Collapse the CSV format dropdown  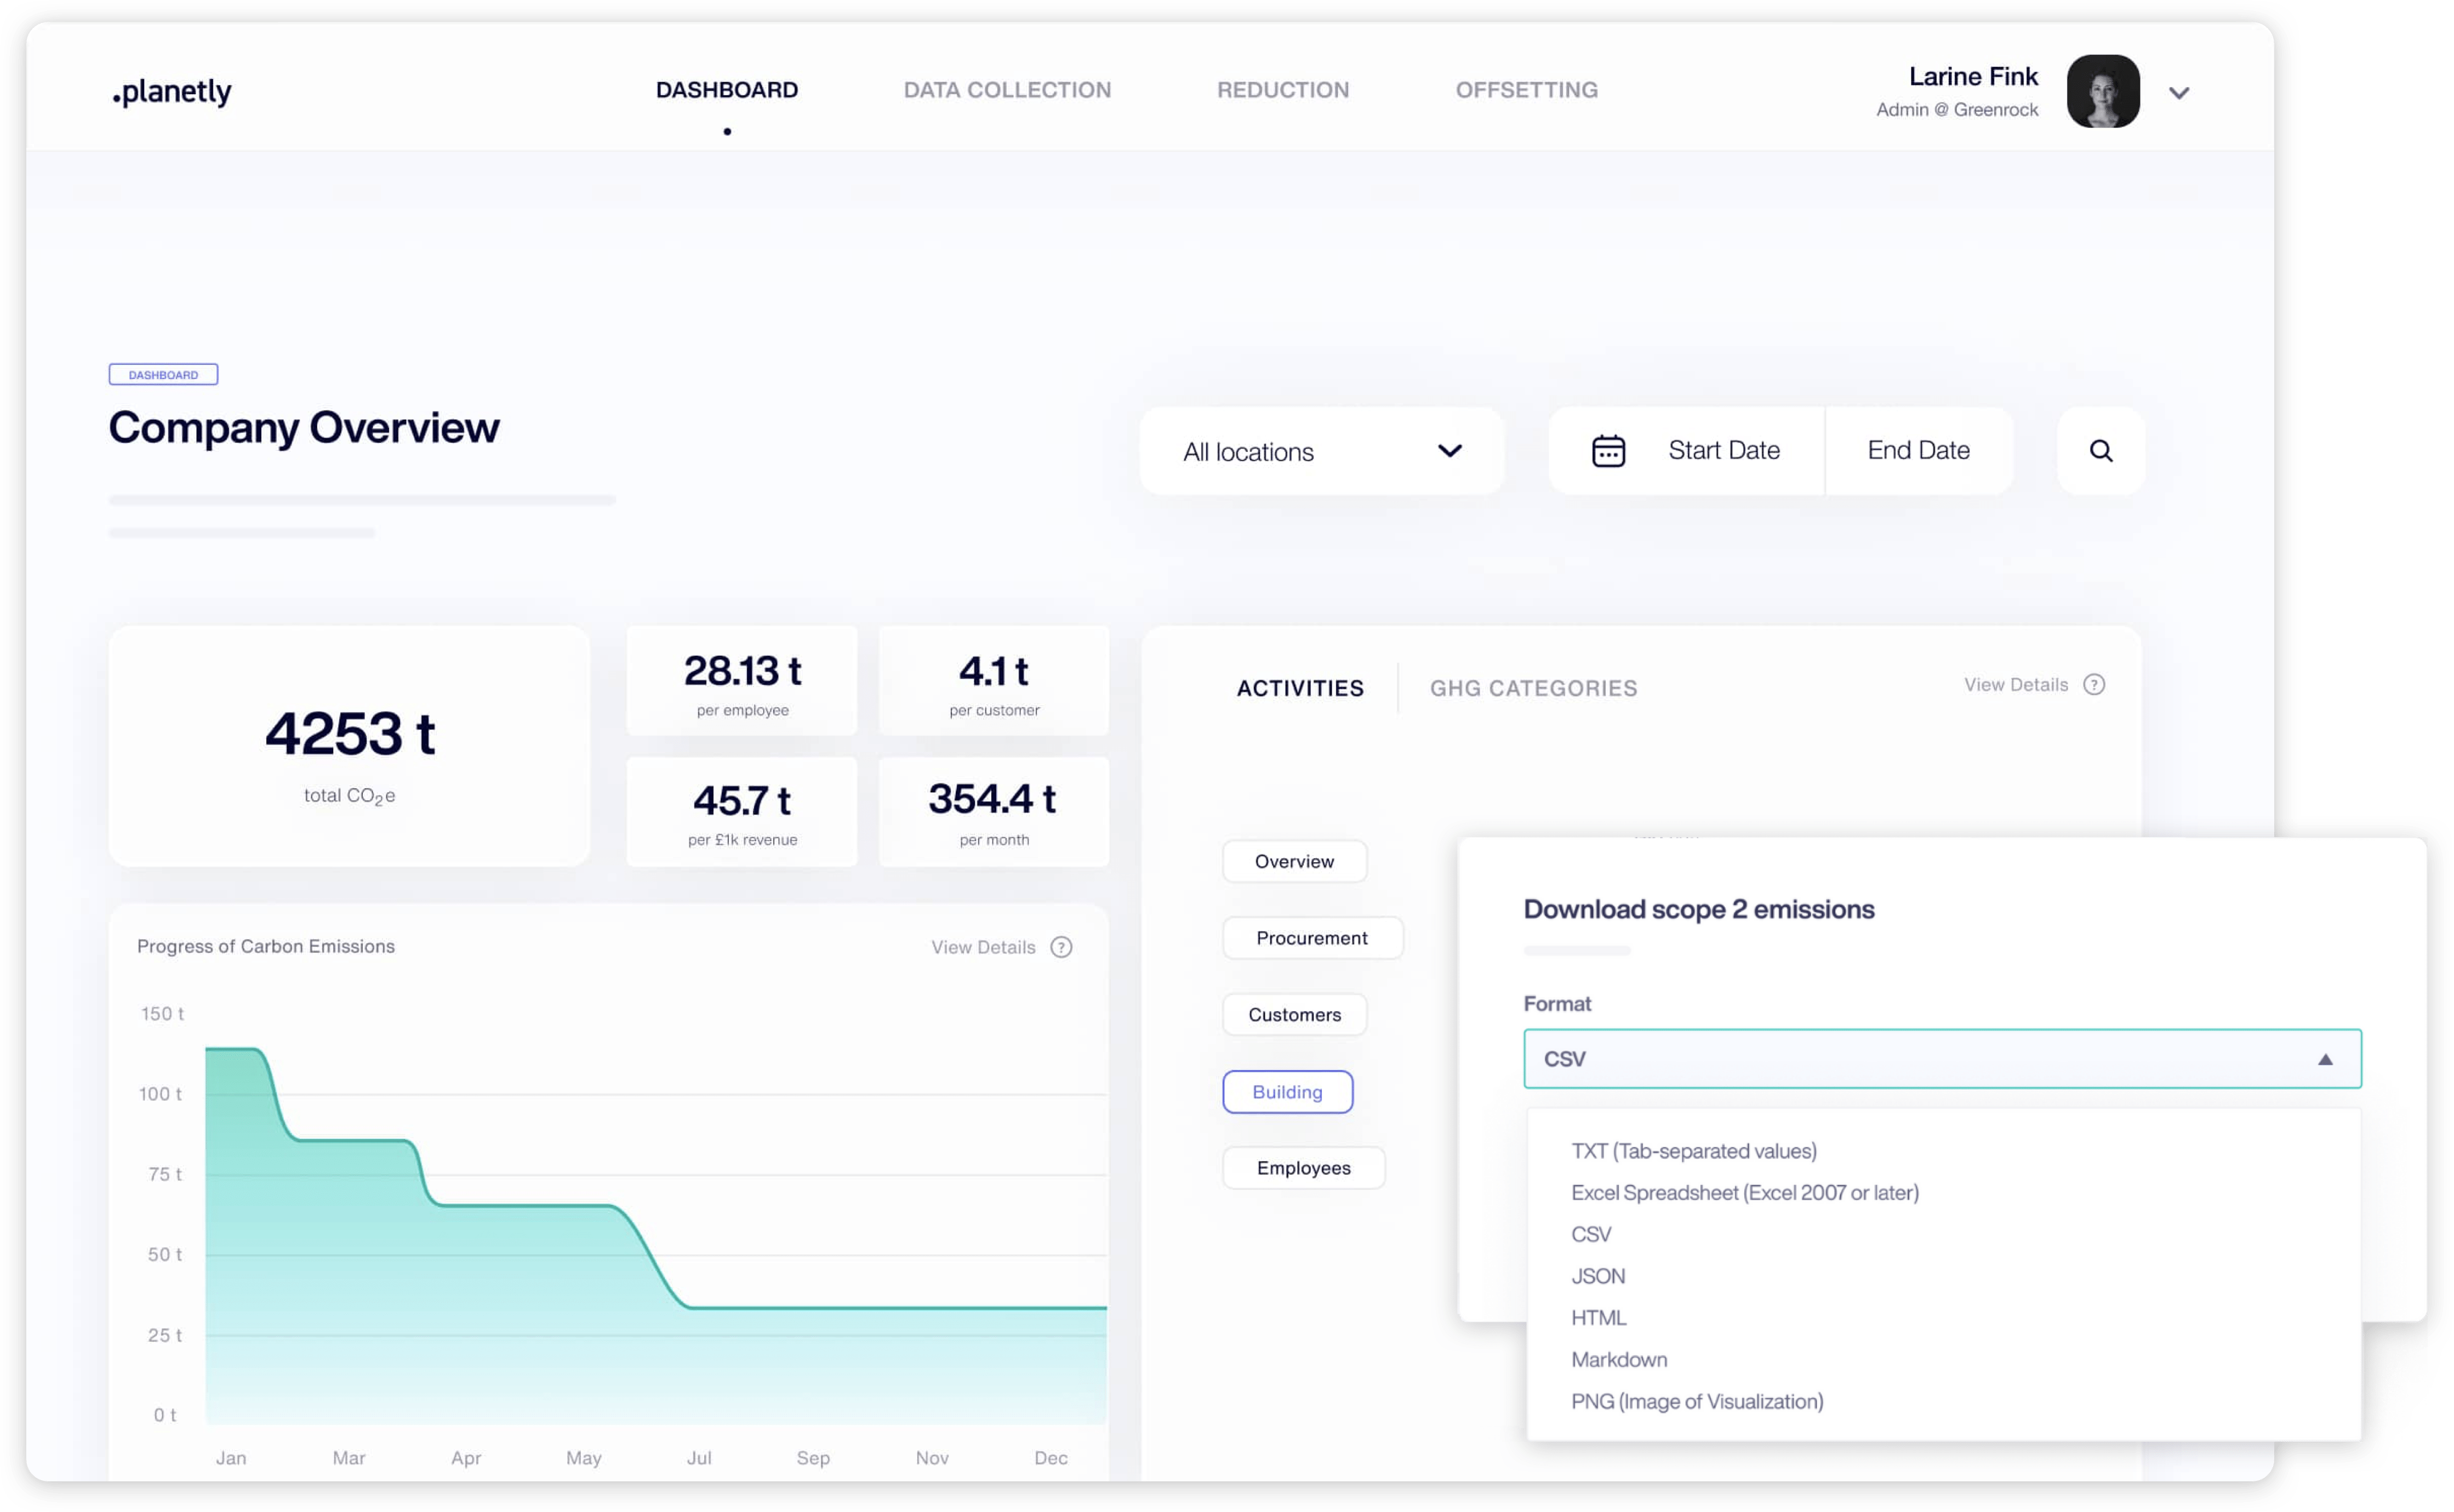pyautogui.click(x=1942, y=1059)
